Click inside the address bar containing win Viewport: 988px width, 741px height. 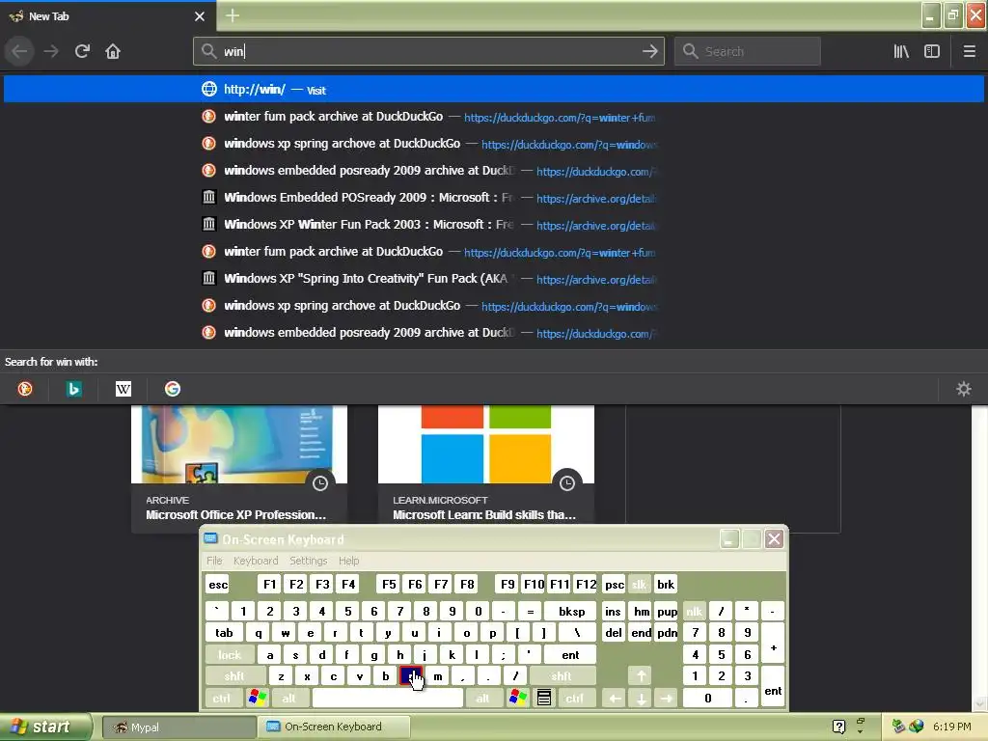tap(428, 51)
